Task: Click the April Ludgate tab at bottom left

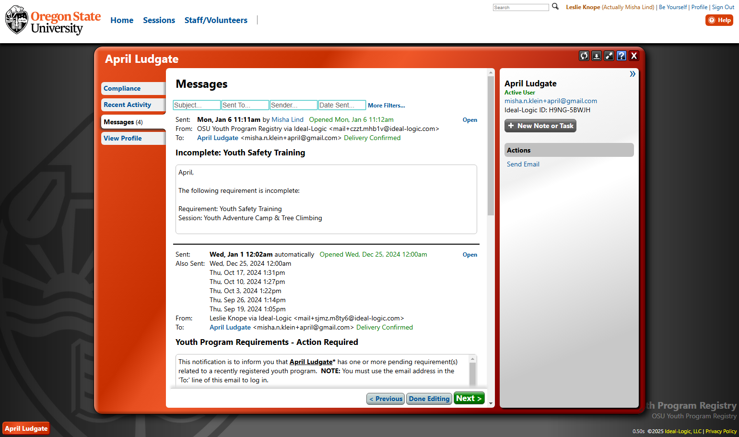Action: click(x=26, y=428)
